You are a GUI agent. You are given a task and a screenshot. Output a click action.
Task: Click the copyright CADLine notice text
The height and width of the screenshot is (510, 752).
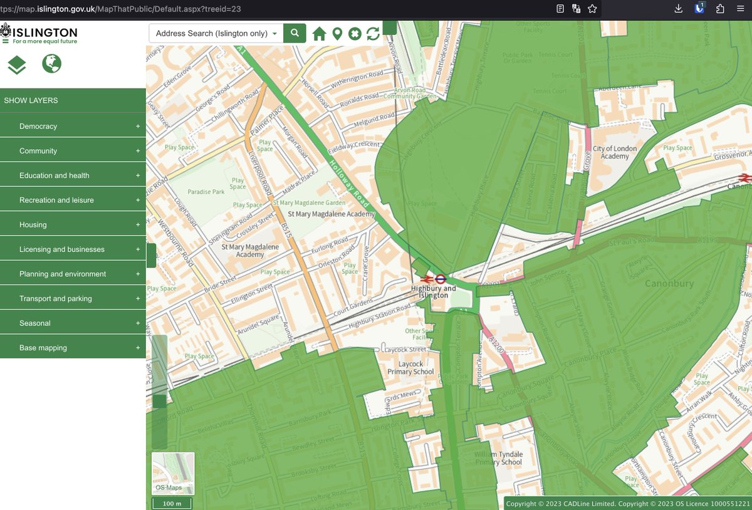tap(627, 504)
